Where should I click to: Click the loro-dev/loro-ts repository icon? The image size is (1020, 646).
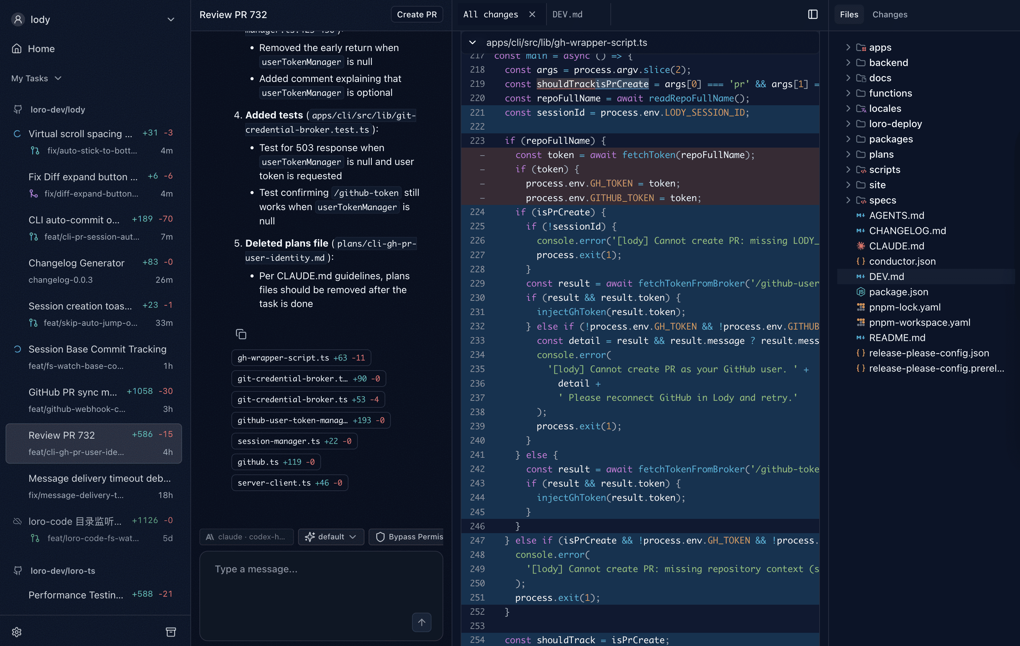click(18, 571)
